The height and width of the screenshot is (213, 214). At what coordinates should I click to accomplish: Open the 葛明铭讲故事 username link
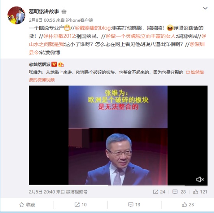44,12
